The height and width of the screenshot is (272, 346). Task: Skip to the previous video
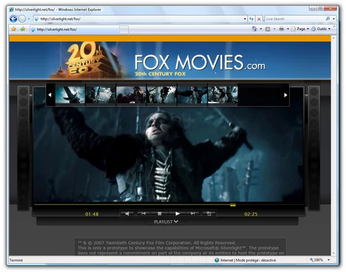(x=143, y=214)
